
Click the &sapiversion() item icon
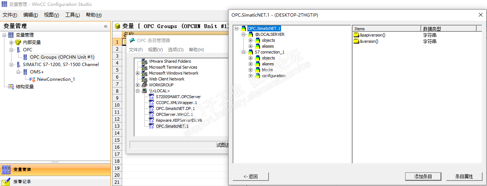pyautogui.click(x=357, y=35)
